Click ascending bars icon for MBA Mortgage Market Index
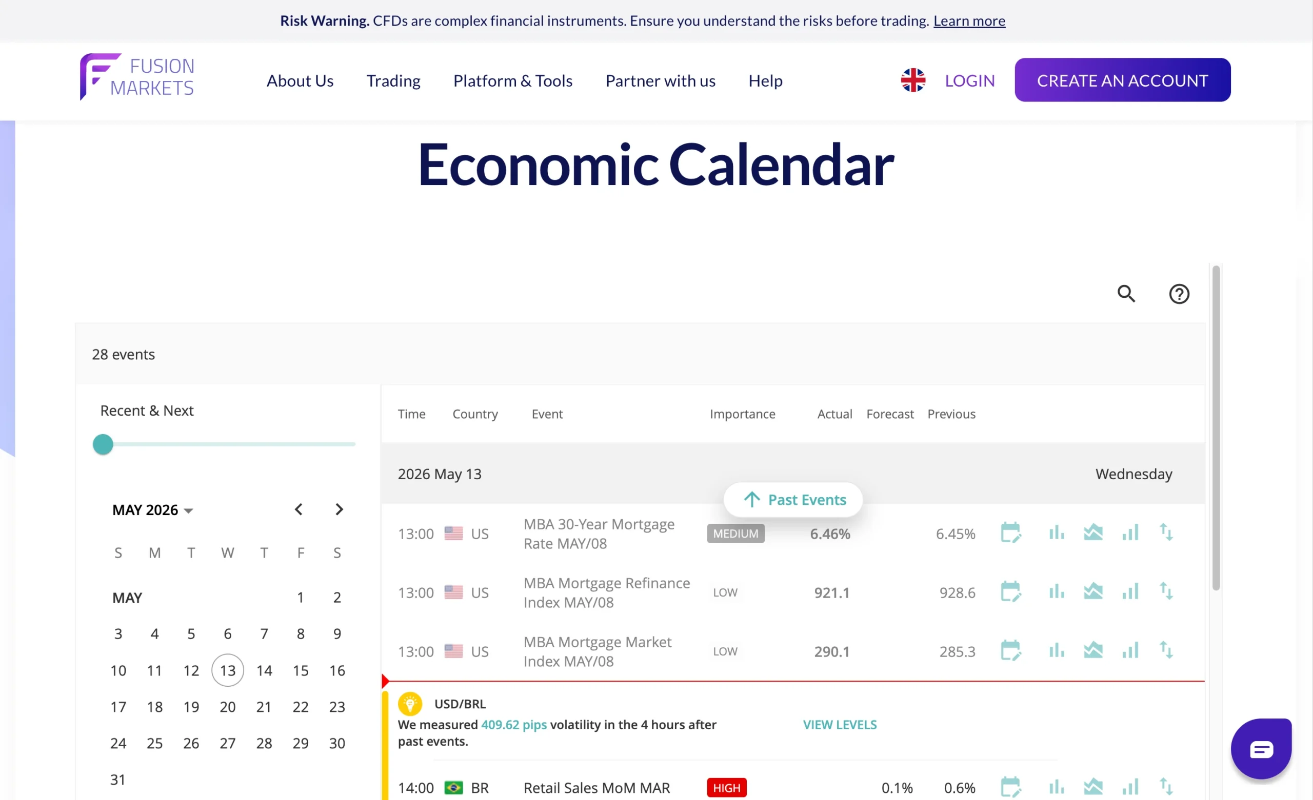 pyautogui.click(x=1130, y=651)
